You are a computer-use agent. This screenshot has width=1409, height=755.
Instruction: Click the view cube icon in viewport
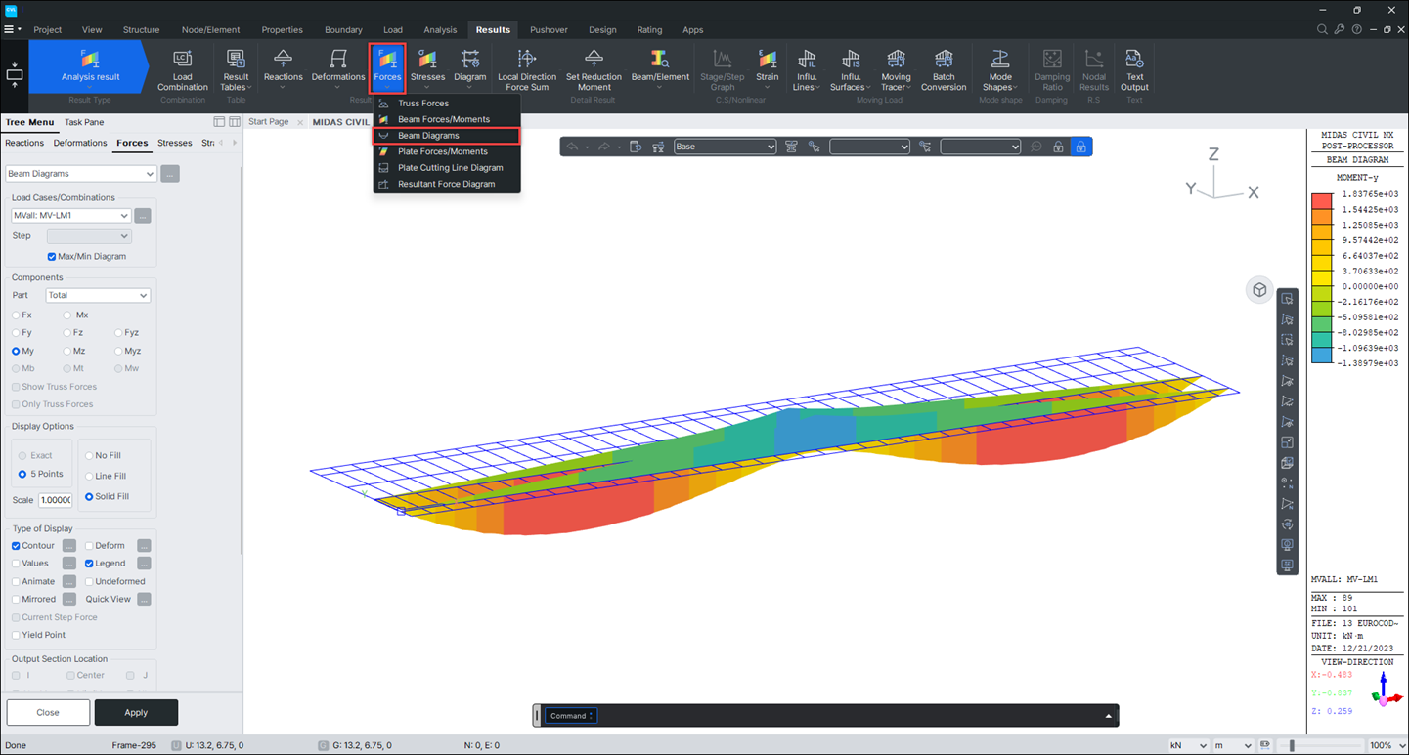[x=1259, y=290]
